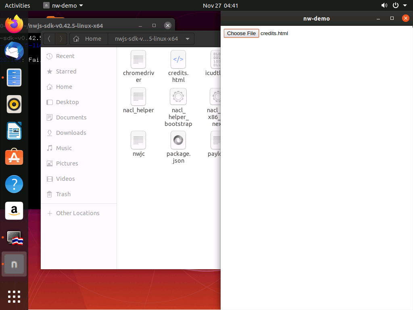Close the nw-demo window
The image size is (413, 310).
click(406, 18)
